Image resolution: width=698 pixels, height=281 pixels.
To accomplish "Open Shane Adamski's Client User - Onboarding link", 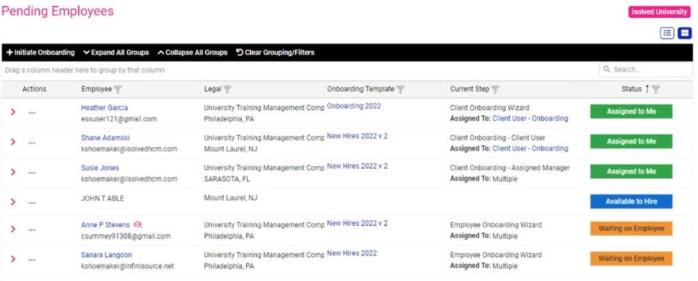I will pos(530,148).
